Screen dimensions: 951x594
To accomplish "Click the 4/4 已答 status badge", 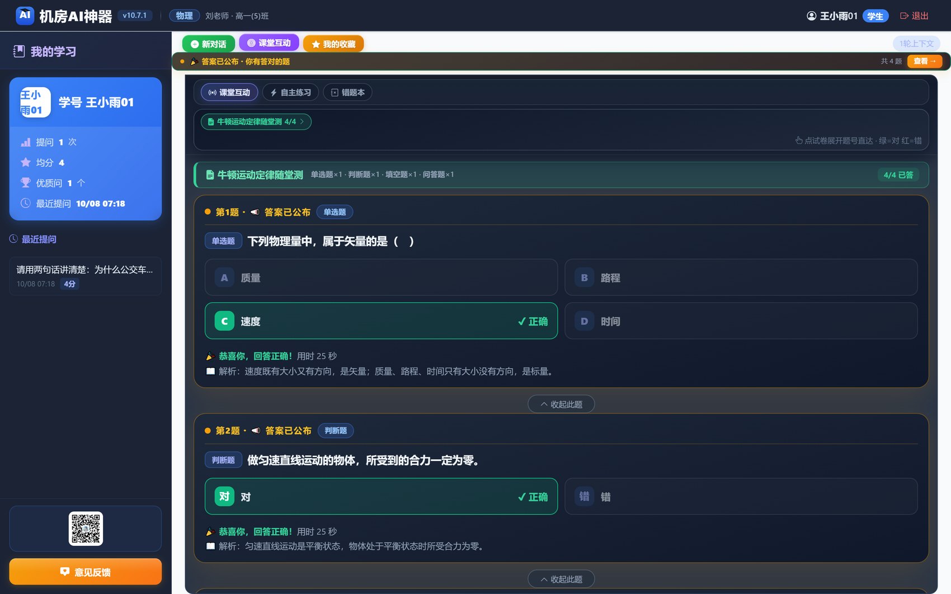I will (898, 175).
